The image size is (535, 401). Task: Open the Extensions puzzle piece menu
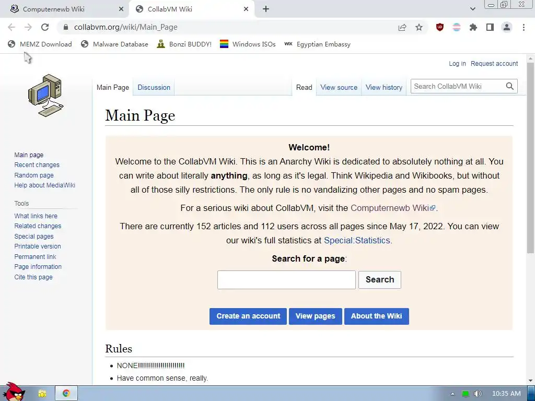click(x=473, y=27)
